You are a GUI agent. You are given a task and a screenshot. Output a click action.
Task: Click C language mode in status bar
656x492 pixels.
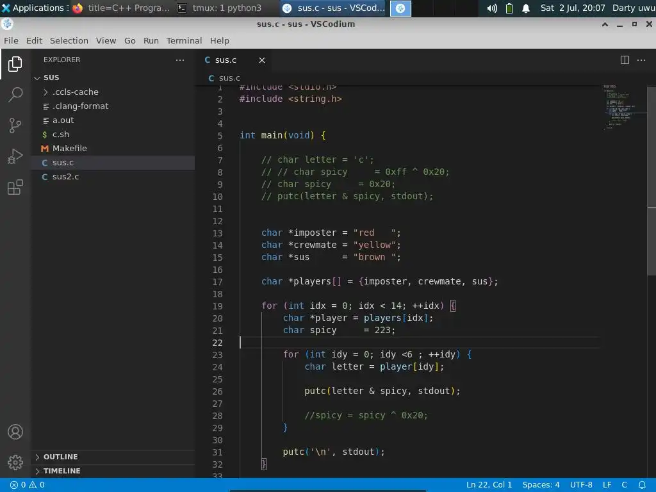624,485
